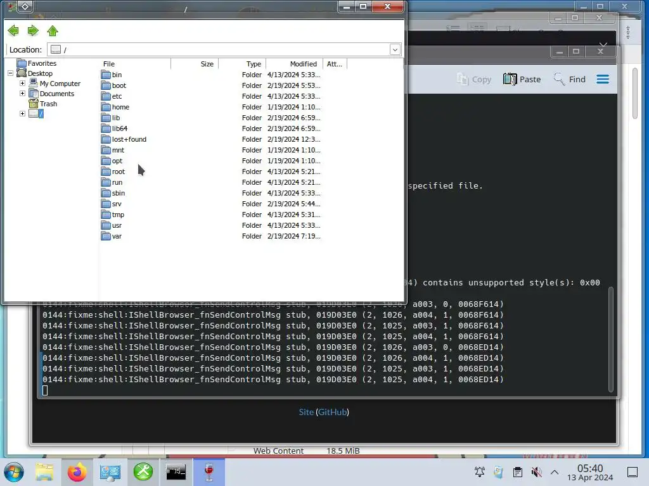
Task: Open the terminal hamburger menu
Action: tap(603, 79)
